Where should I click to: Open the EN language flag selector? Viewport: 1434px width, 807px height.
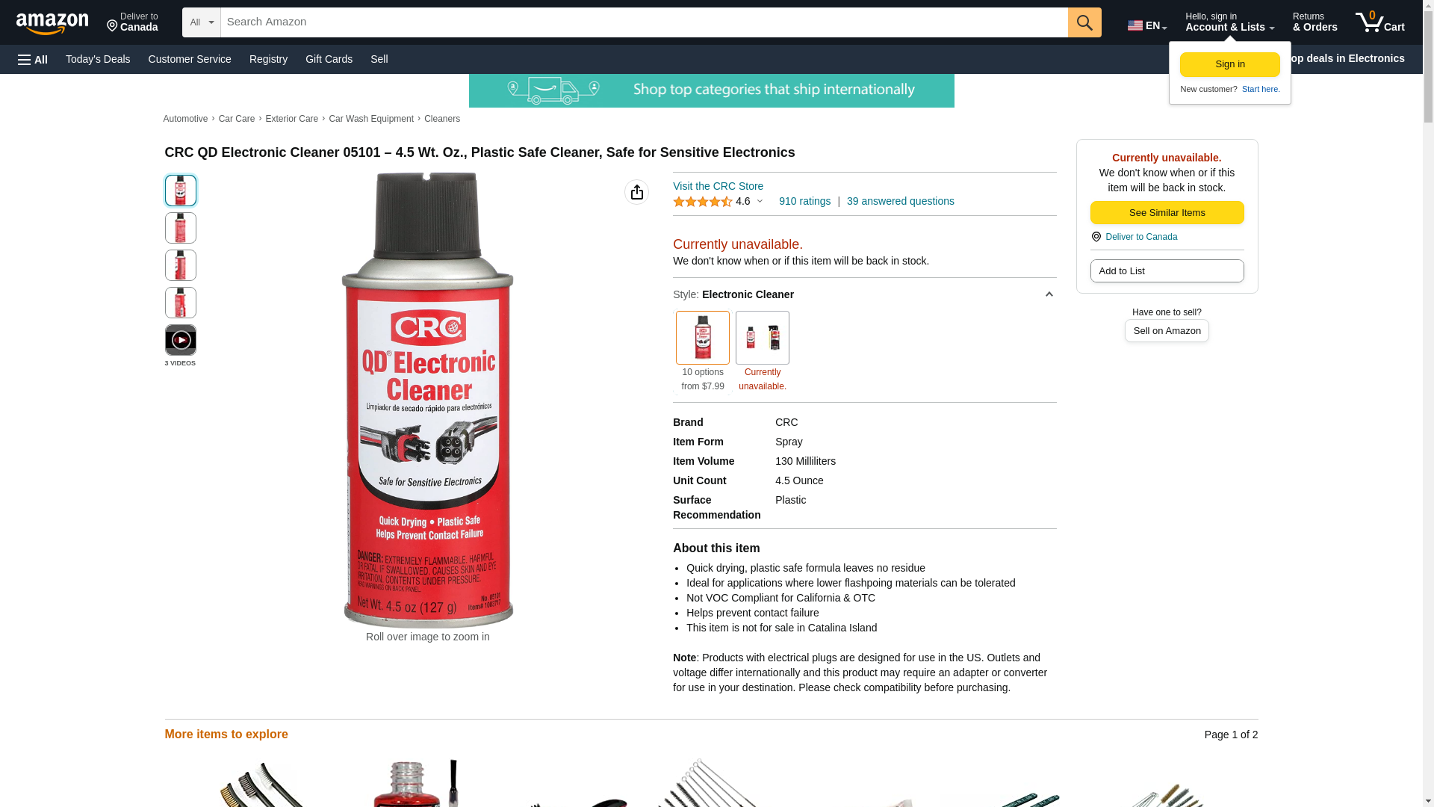pos(1147,25)
